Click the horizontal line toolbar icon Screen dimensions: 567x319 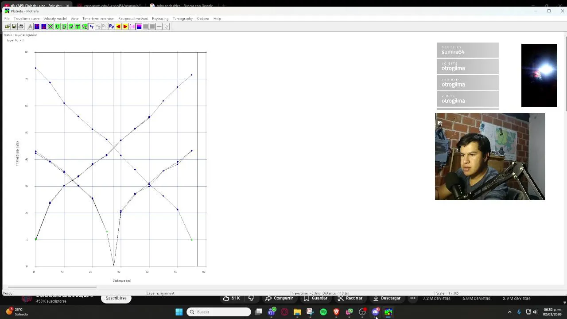pyautogui.click(x=159, y=27)
